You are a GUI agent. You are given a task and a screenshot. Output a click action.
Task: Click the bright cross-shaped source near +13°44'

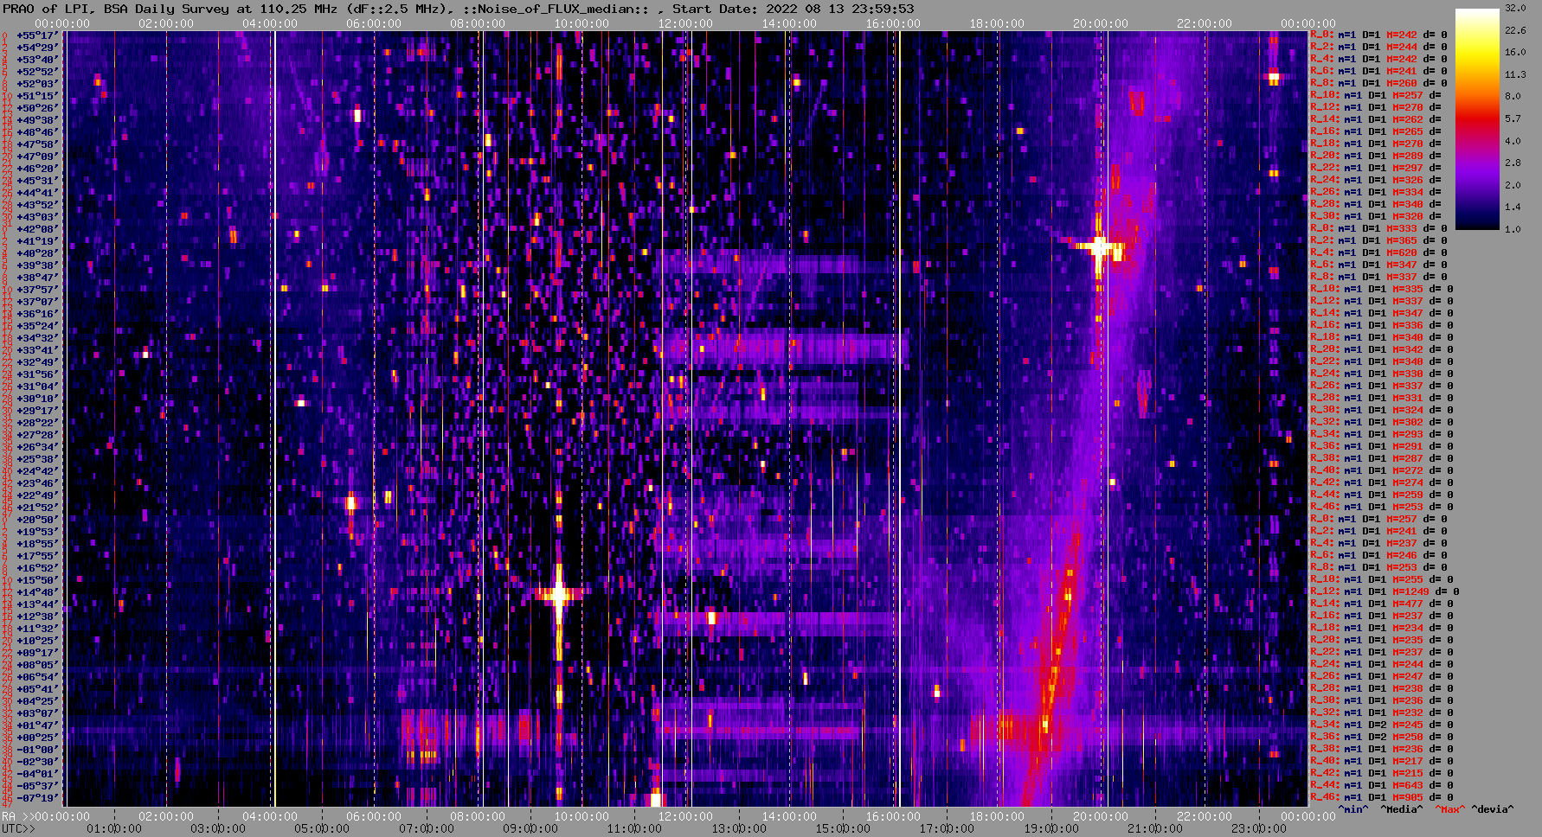coord(558,594)
